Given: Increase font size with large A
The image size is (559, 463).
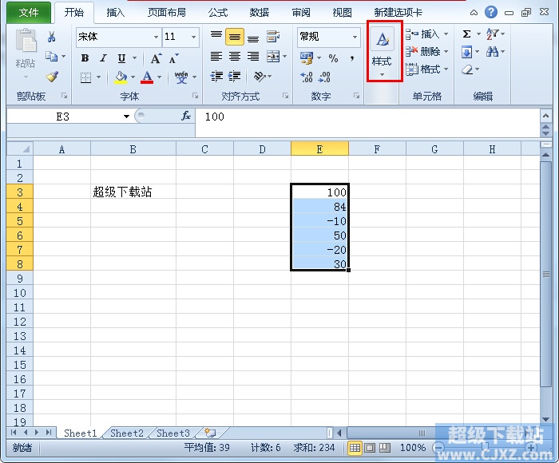Looking at the screenshot, I should [156, 58].
